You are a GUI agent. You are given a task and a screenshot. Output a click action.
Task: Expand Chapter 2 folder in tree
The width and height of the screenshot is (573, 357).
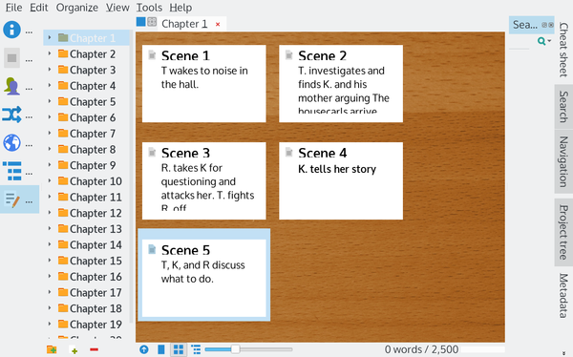(50, 53)
